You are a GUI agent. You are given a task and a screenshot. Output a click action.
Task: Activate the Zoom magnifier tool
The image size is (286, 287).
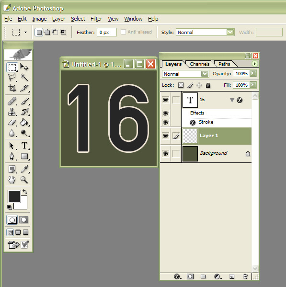click(x=24, y=180)
